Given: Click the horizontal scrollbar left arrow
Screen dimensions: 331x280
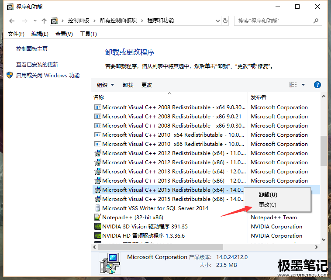Looking at the screenshot, I should tap(95, 247).
